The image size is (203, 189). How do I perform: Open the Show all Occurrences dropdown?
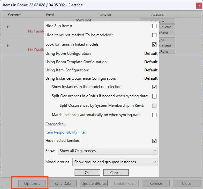tap(107, 151)
